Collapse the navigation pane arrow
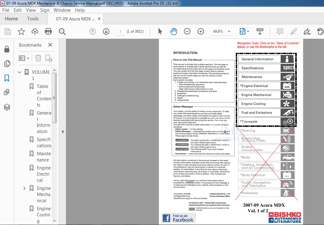 coord(63,131)
